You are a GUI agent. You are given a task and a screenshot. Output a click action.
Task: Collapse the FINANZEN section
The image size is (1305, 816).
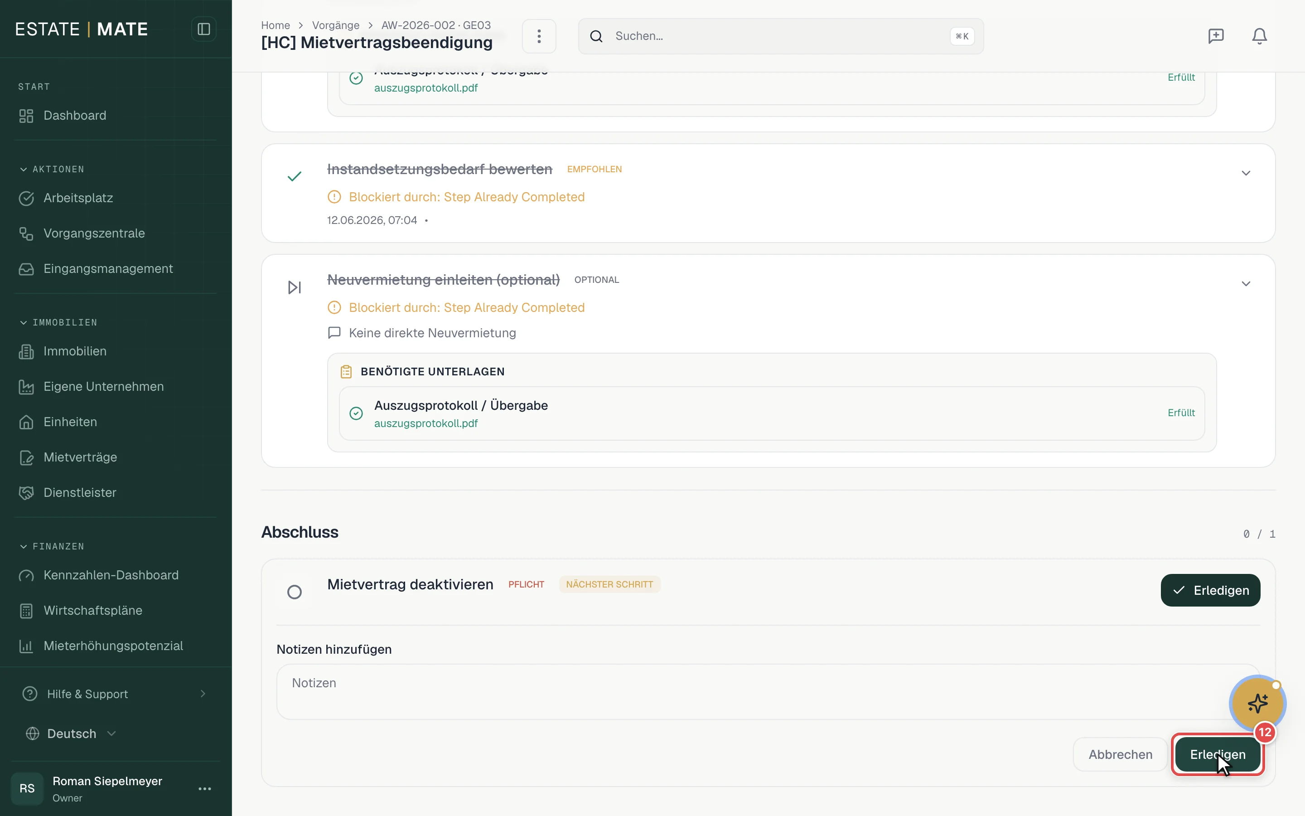(51, 547)
